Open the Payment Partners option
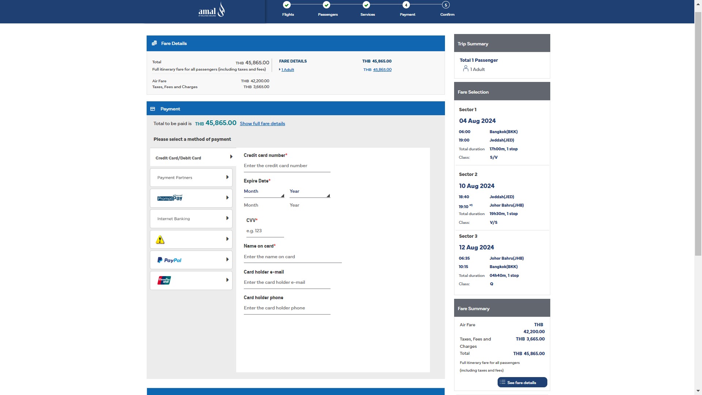 [191, 178]
